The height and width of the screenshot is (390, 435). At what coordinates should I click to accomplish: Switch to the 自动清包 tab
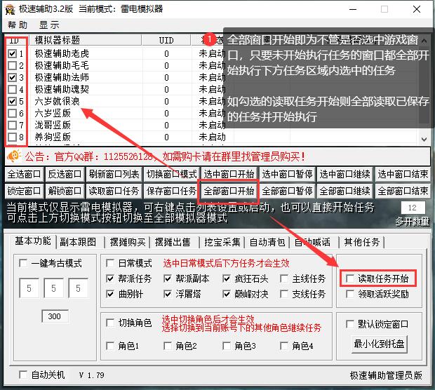tap(267, 242)
